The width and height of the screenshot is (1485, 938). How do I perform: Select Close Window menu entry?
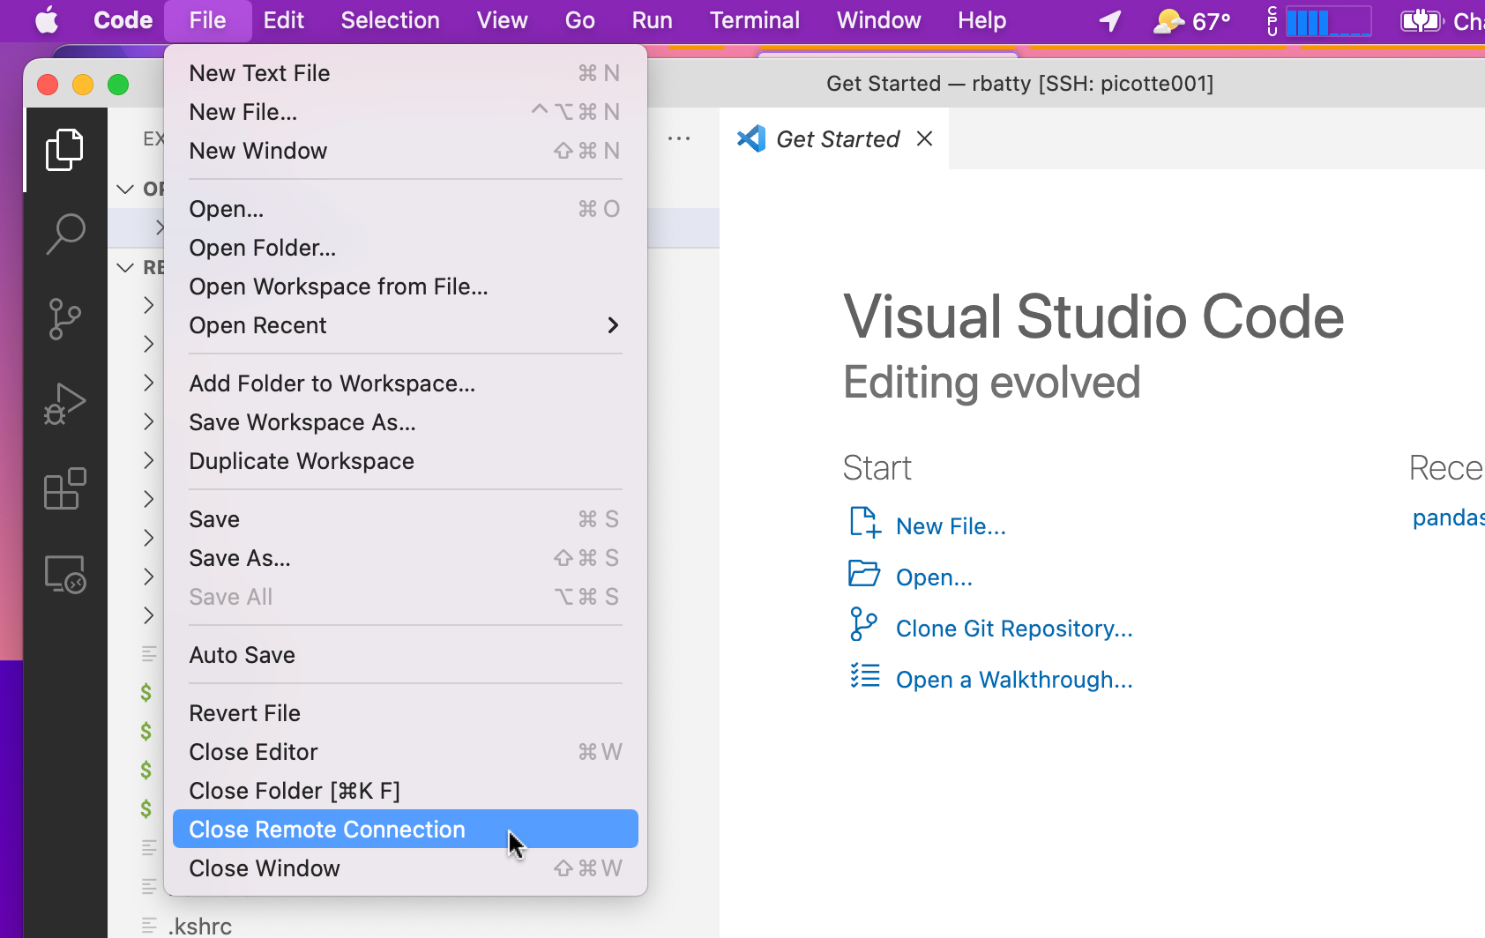(x=406, y=868)
